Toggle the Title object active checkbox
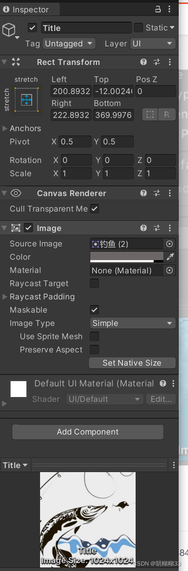Image resolution: width=188 pixels, height=571 pixels. tap(32, 28)
